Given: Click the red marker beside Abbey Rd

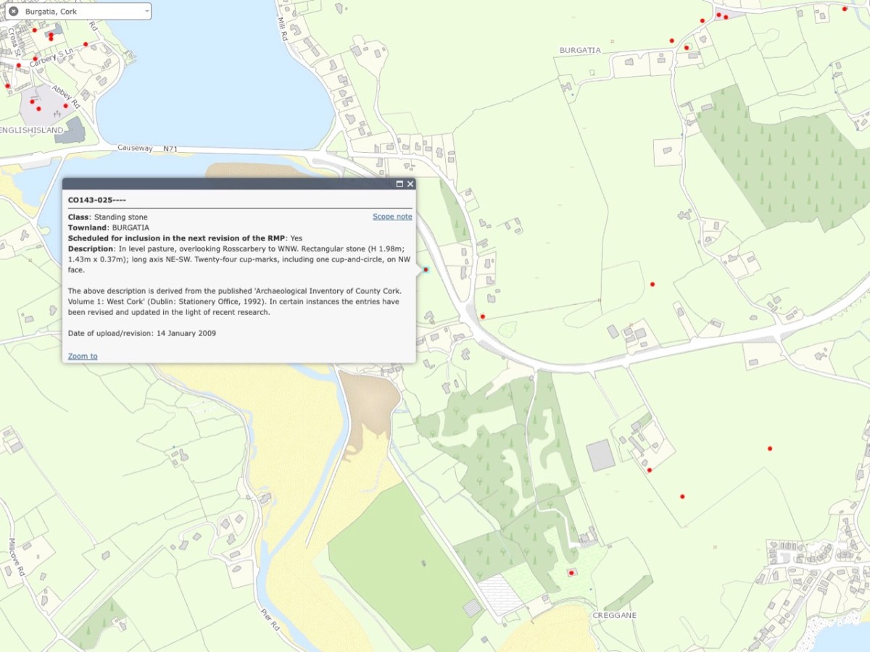Looking at the screenshot, I should (x=66, y=106).
